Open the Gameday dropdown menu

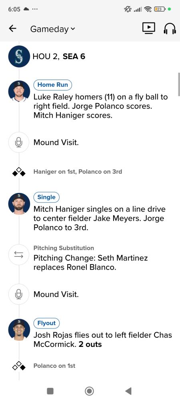[52, 29]
